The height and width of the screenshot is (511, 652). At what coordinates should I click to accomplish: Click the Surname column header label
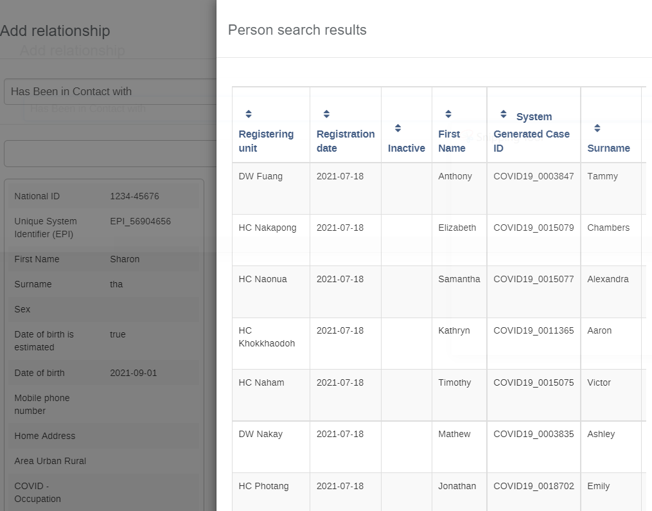(608, 148)
